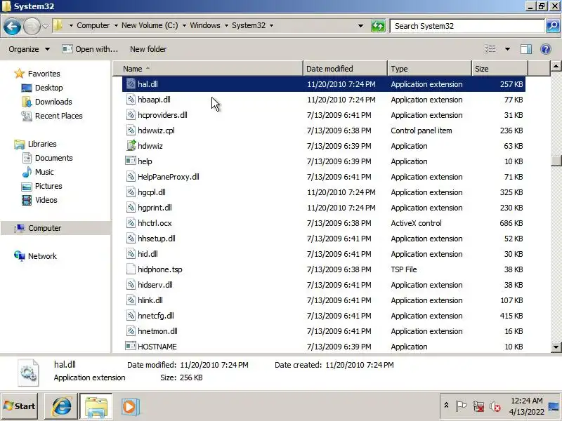Viewport: 562px width, 421px height.
Task: Click the vertical scrollbar thumb
Action: [x=556, y=161]
